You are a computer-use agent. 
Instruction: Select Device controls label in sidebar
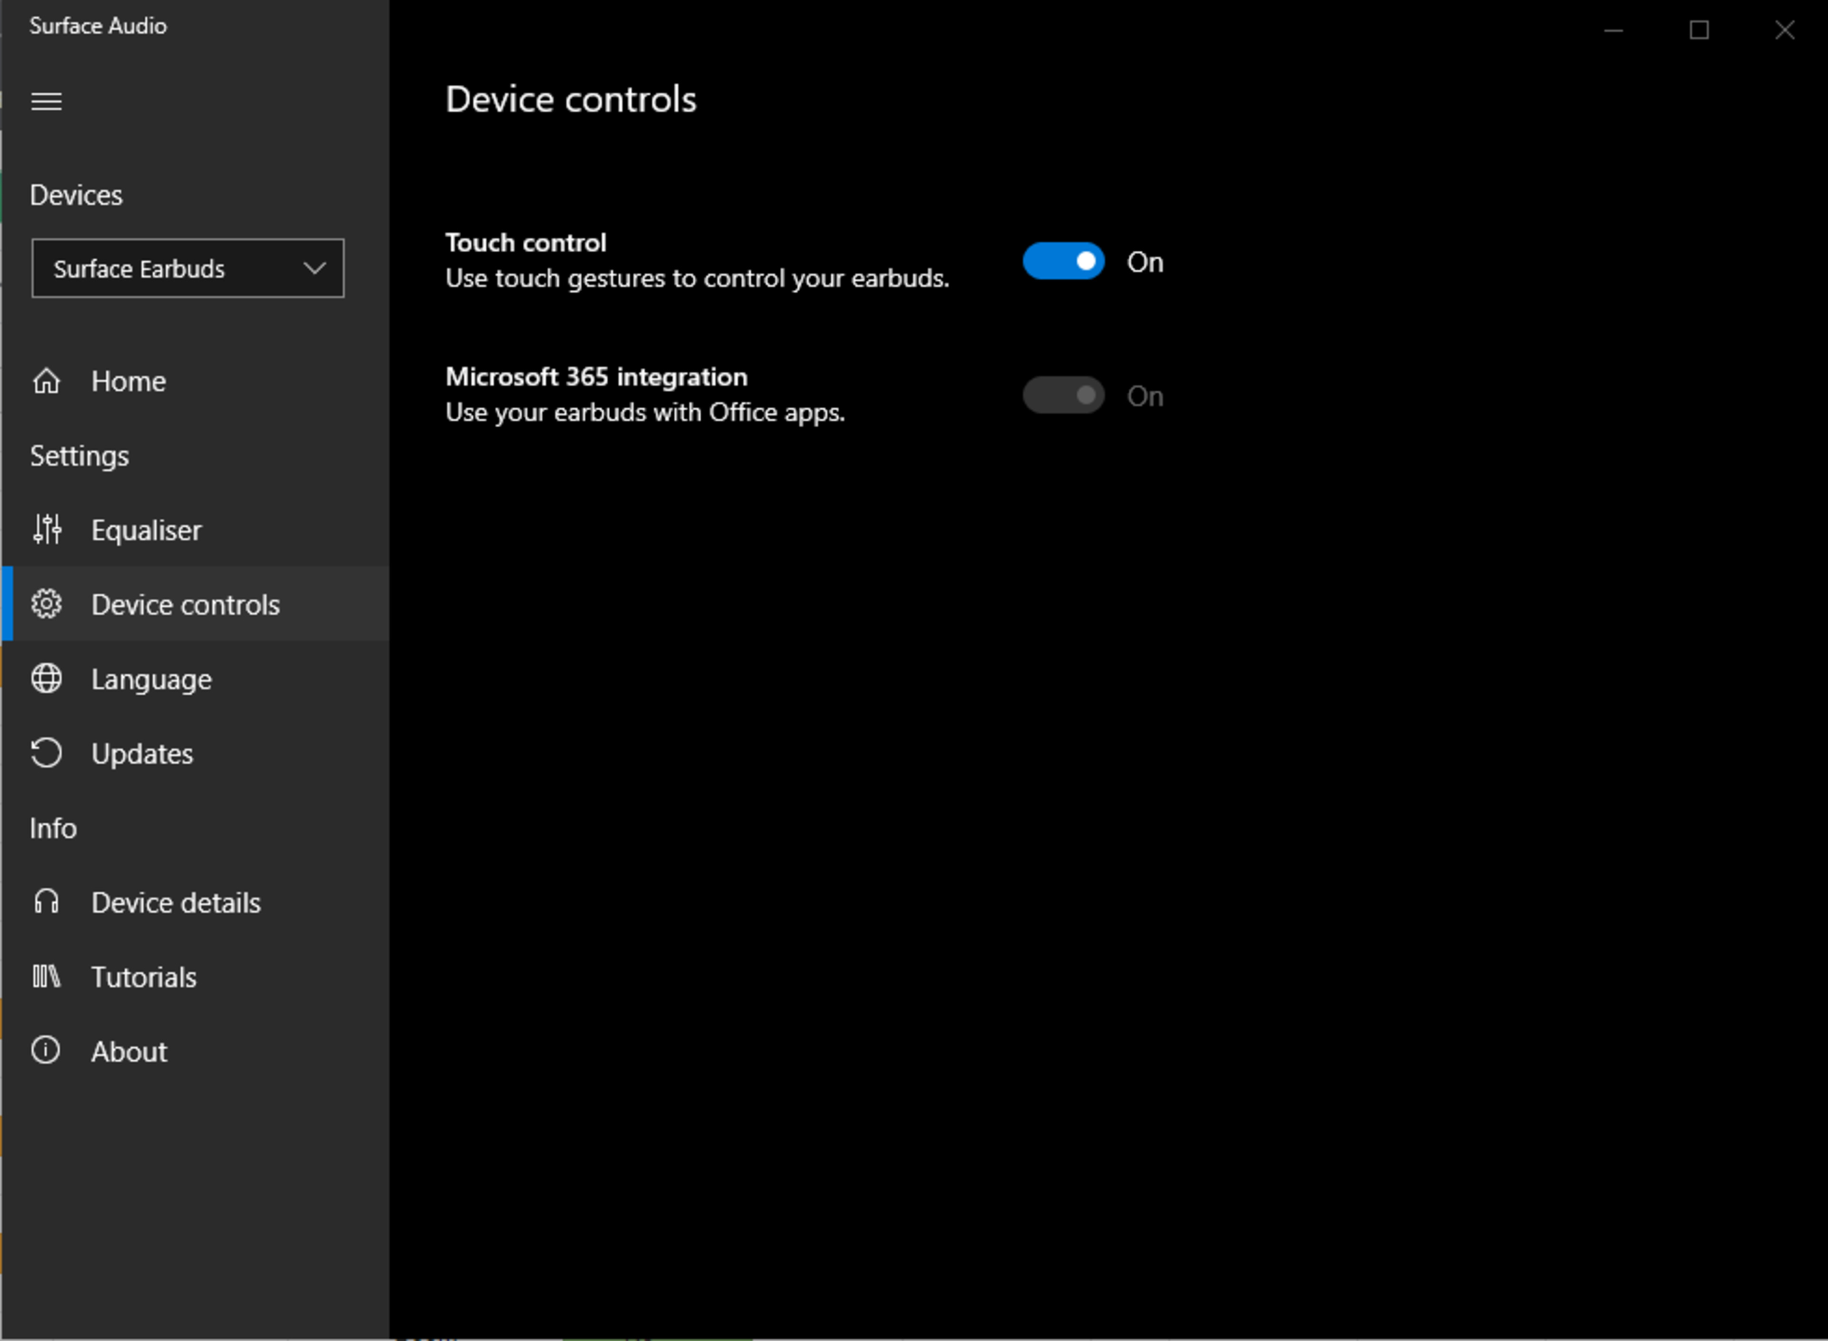pyautogui.click(x=185, y=605)
